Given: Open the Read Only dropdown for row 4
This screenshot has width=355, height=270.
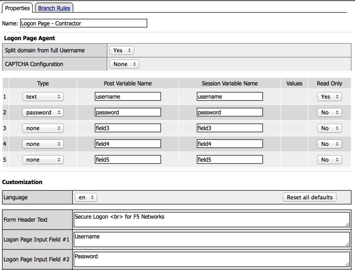Looking at the screenshot, I should click(x=329, y=143).
